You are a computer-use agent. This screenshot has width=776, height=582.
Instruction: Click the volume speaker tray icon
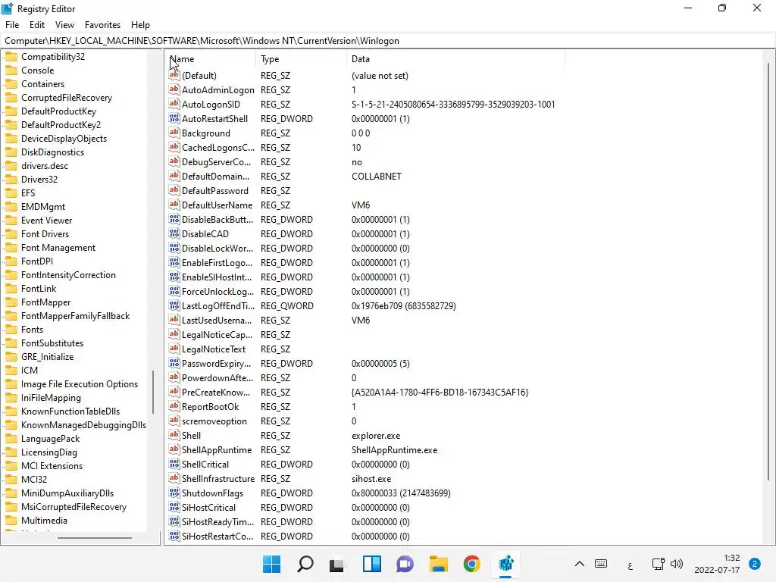point(677,564)
